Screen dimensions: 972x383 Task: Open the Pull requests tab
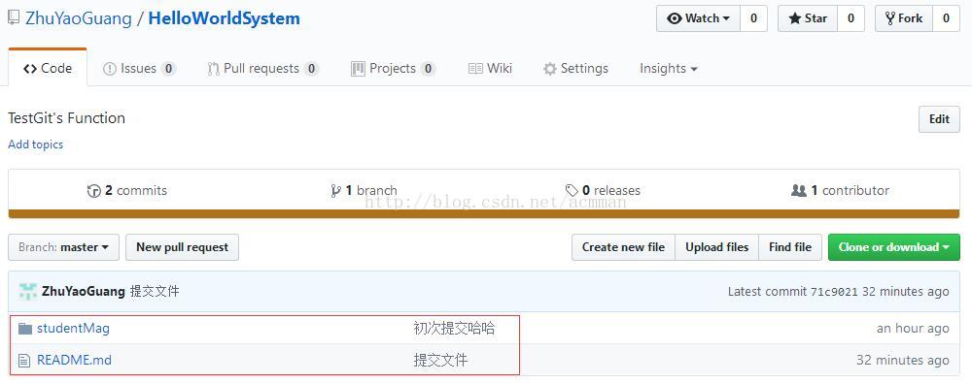coord(262,68)
